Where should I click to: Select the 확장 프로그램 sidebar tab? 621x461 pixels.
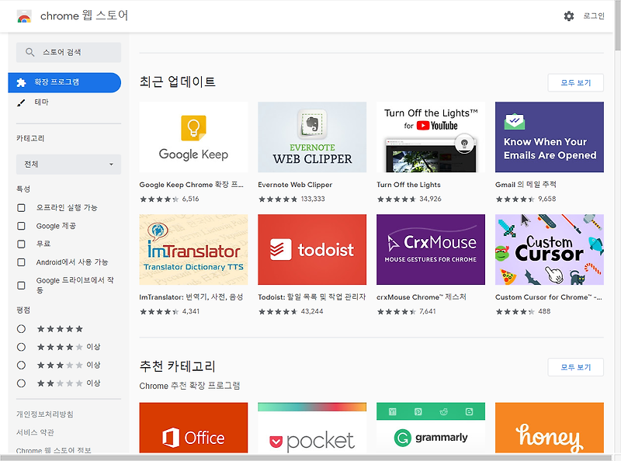64,82
